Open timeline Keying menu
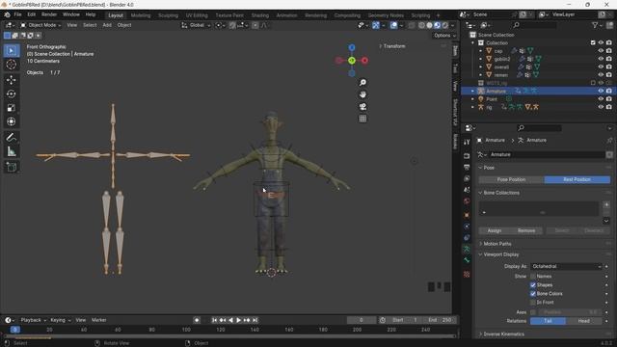This screenshot has width=617, height=347. point(60,320)
